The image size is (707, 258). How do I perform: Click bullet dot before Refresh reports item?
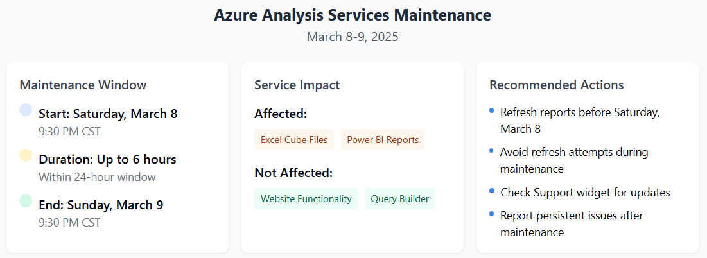pyautogui.click(x=491, y=110)
